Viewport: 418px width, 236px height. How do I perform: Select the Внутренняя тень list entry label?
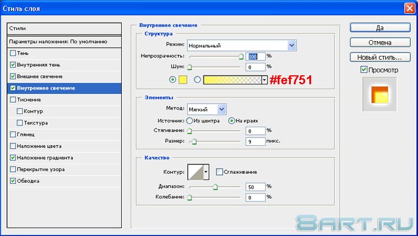(x=39, y=65)
